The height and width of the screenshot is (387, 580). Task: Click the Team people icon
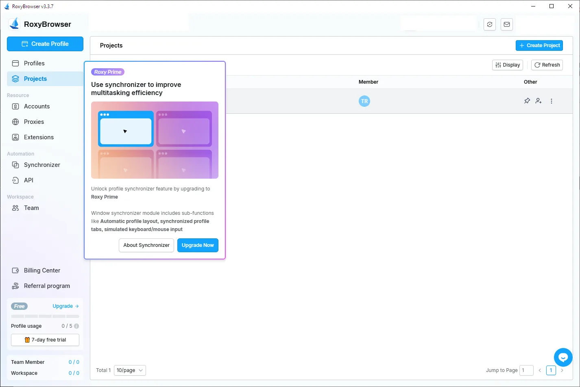point(15,208)
